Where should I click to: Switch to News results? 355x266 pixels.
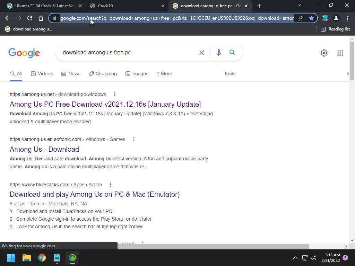[71, 74]
